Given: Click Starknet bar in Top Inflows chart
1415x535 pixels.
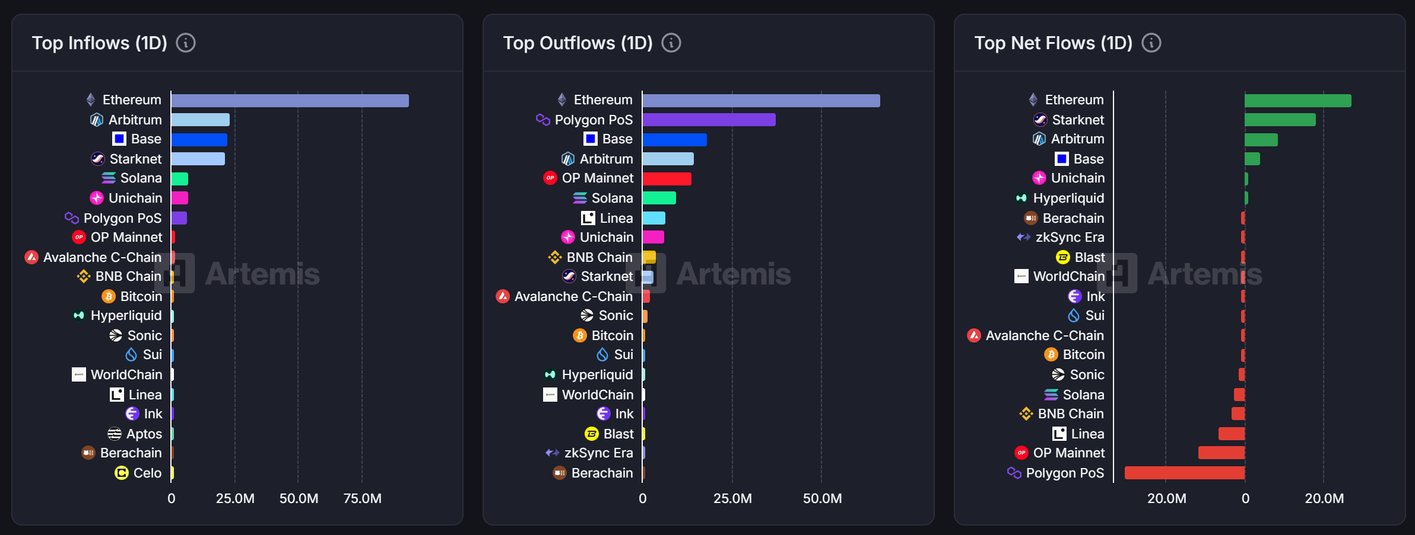Looking at the screenshot, I should coord(198,159).
